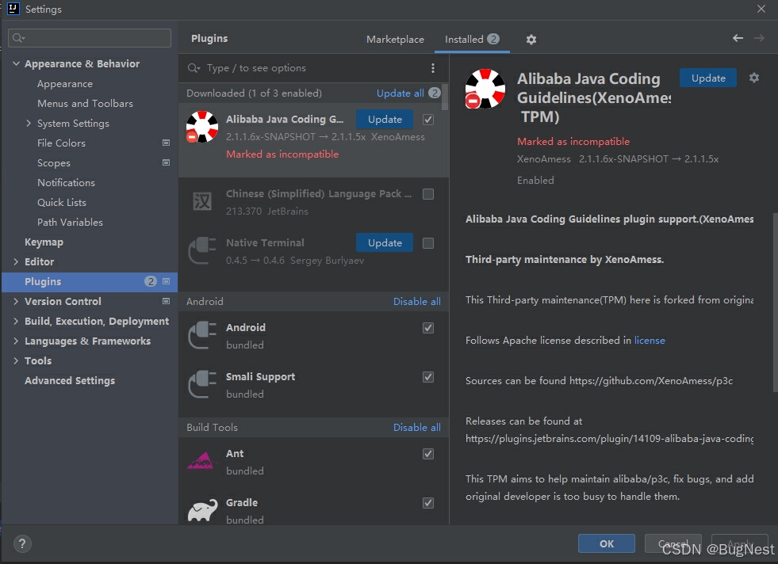The height and width of the screenshot is (564, 778).
Task: Click the Update button in the detail pane
Action: 708,78
